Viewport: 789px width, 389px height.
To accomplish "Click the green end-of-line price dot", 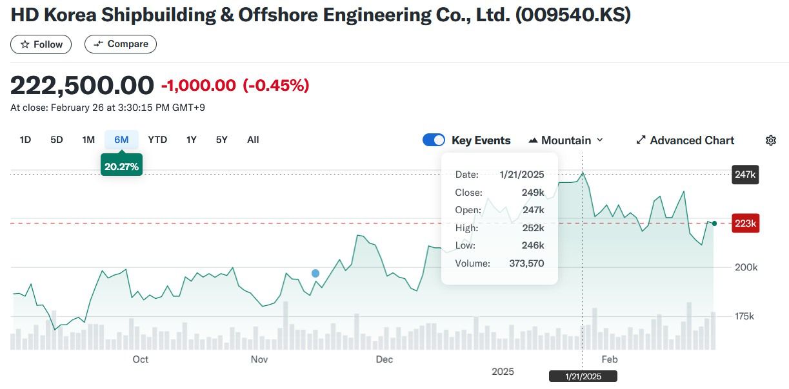I will click(x=714, y=223).
